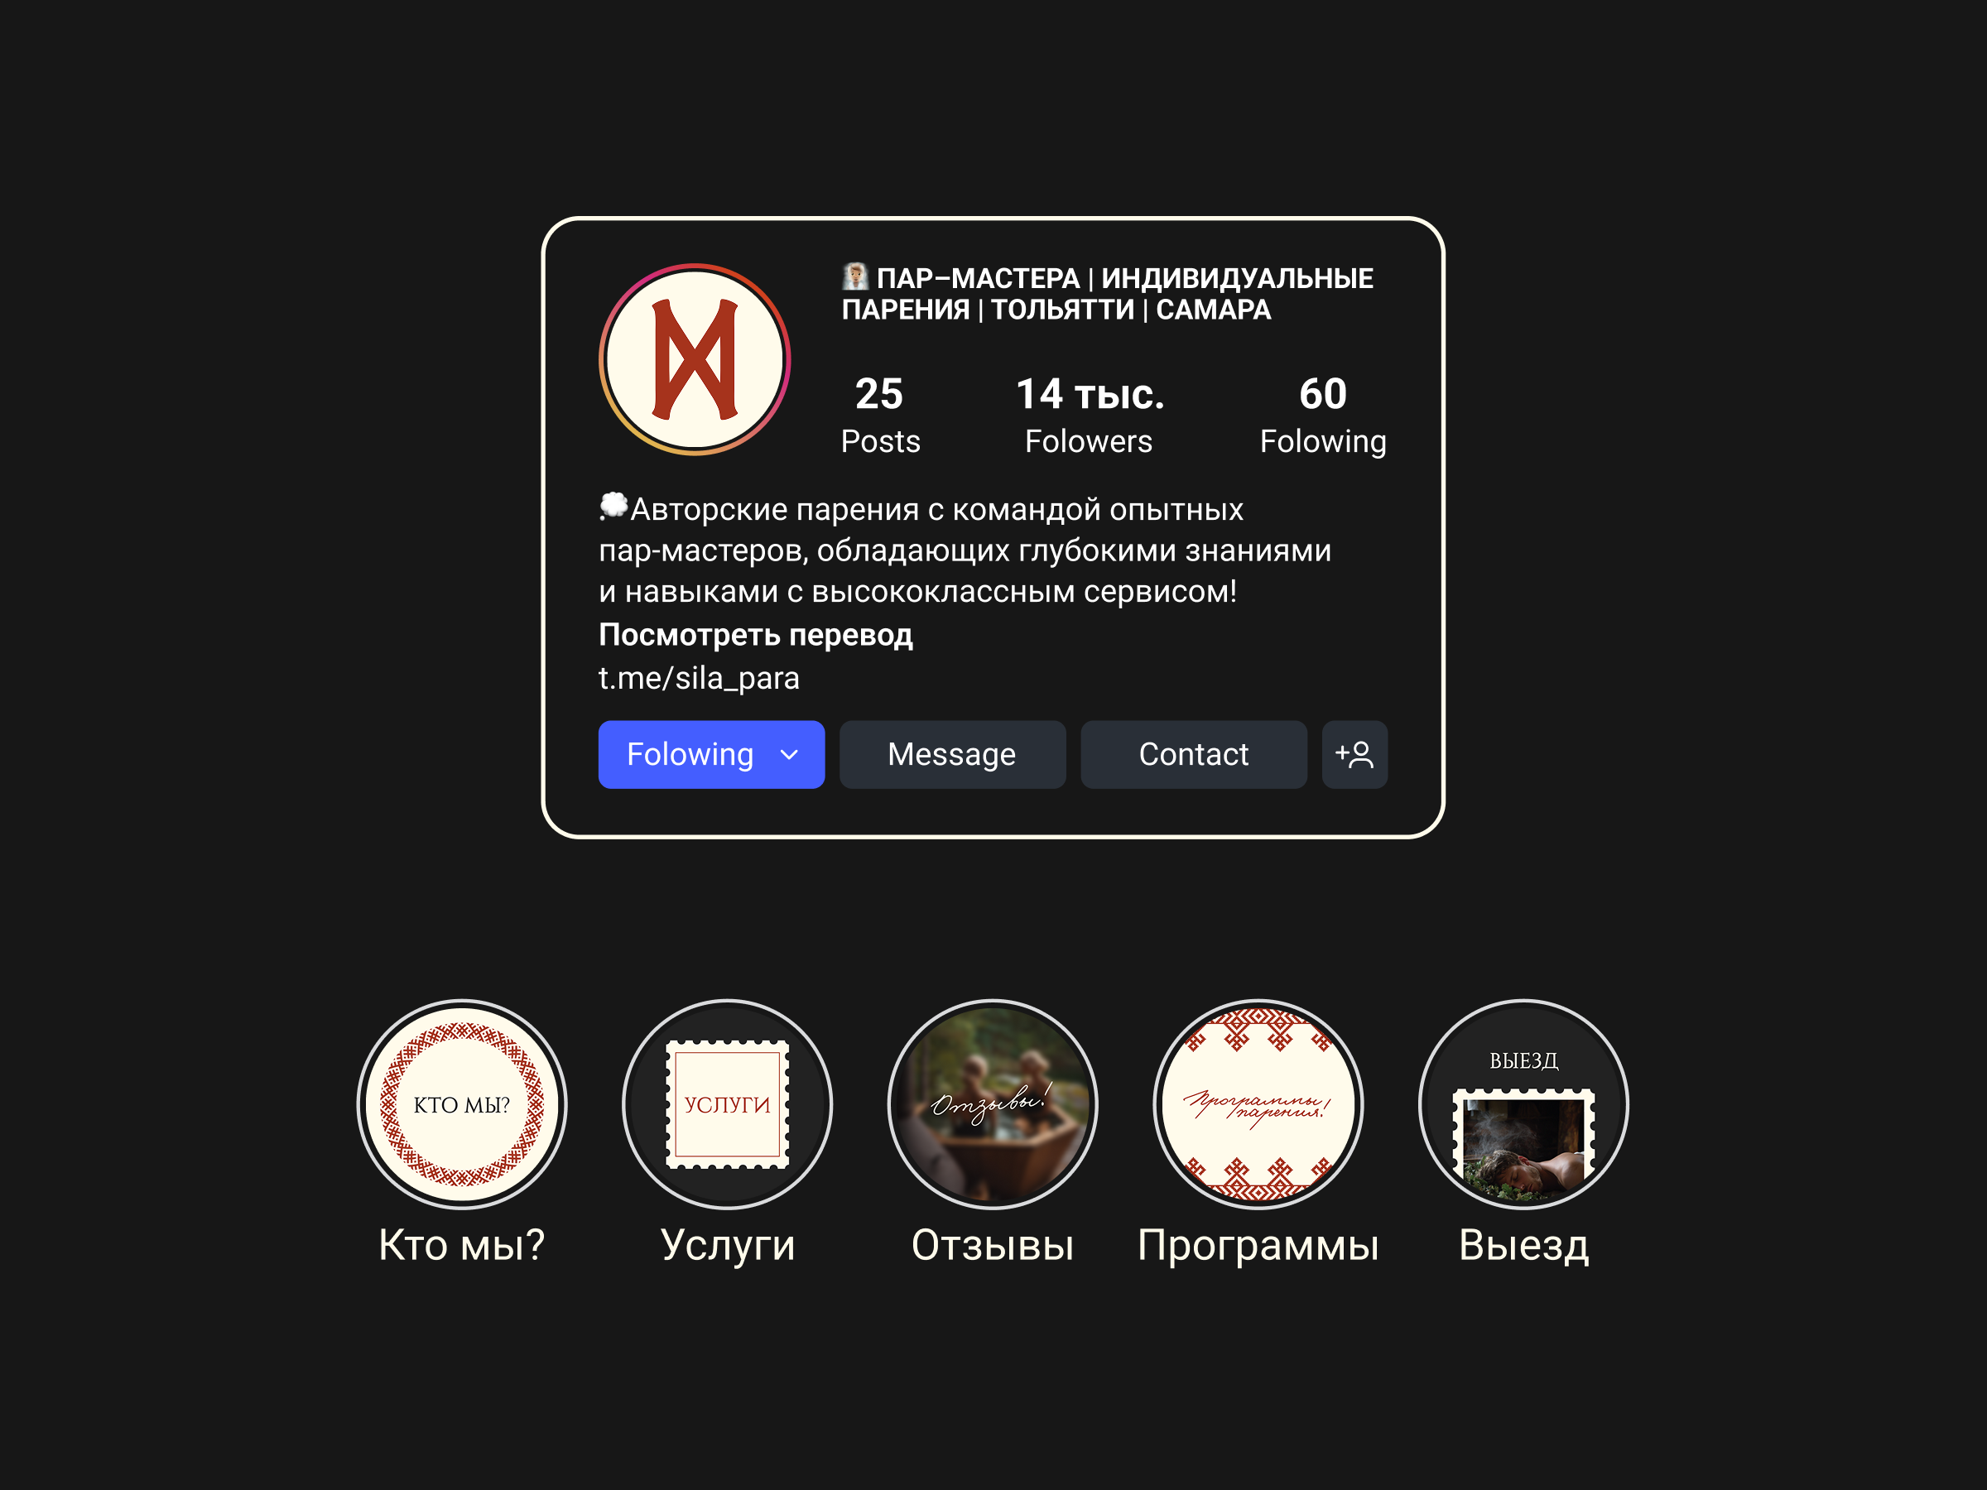Click the steam cloud emoji in bio

click(x=613, y=507)
